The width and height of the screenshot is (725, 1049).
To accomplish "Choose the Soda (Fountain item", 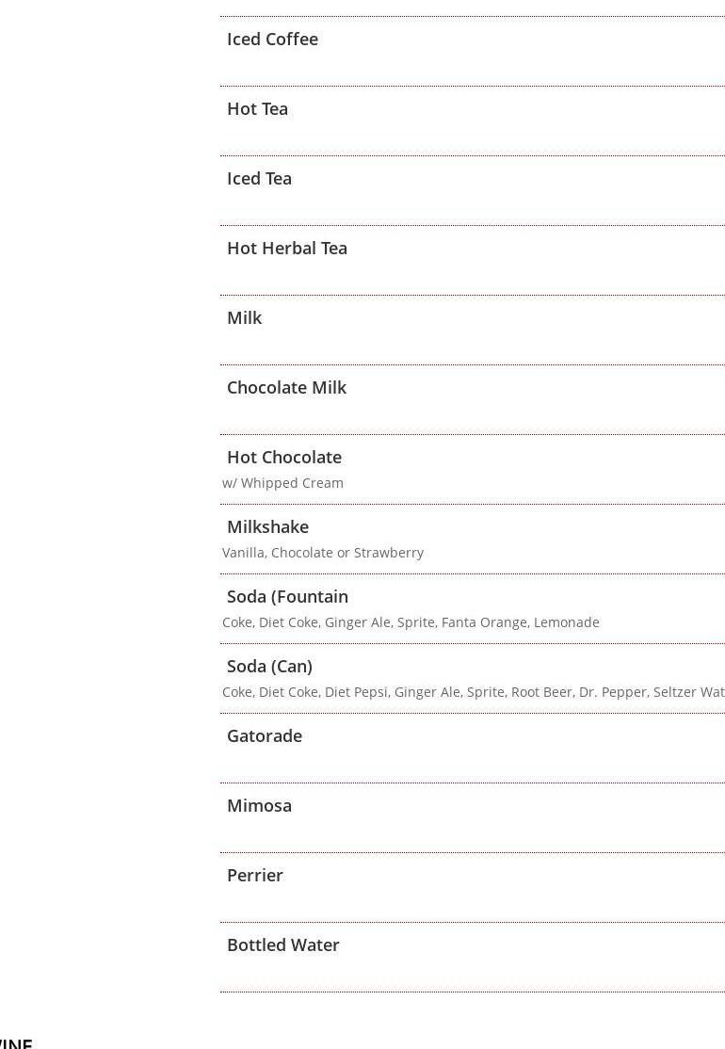I will coord(287,596).
